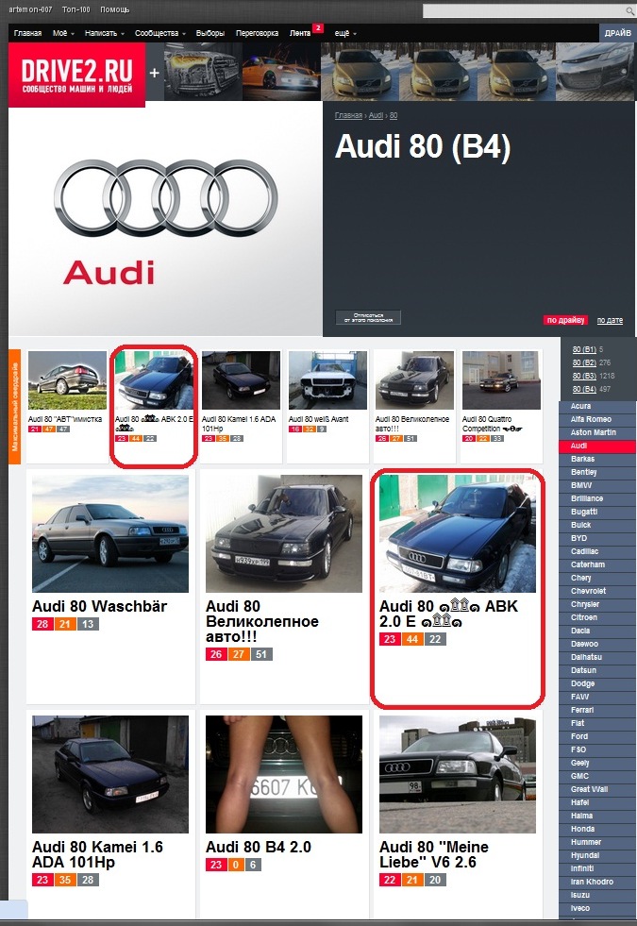Select the 80 (B2) generation link
Viewport: 637px width, 926px height.
tap(584, 362)
